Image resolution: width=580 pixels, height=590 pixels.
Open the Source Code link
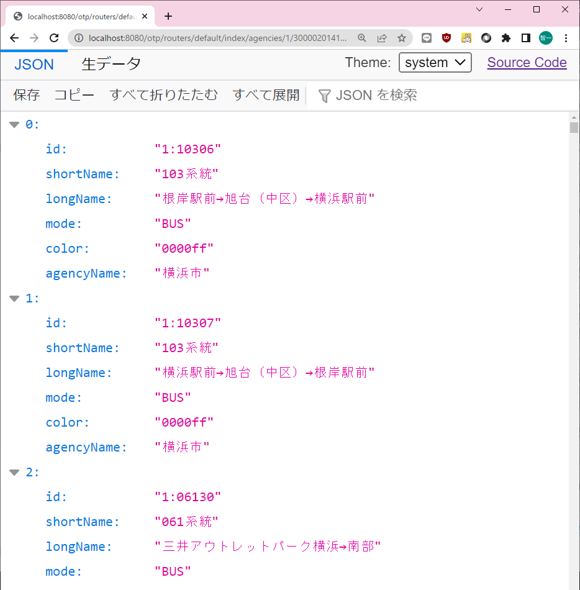[x=527, y=63]
